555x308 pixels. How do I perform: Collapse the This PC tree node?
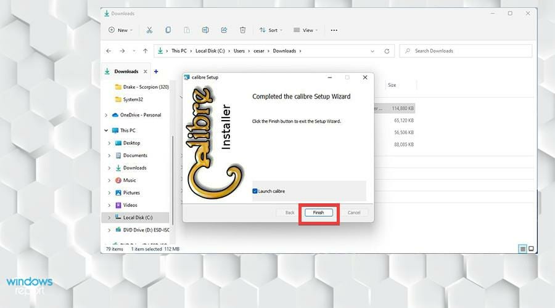point(106,131)
